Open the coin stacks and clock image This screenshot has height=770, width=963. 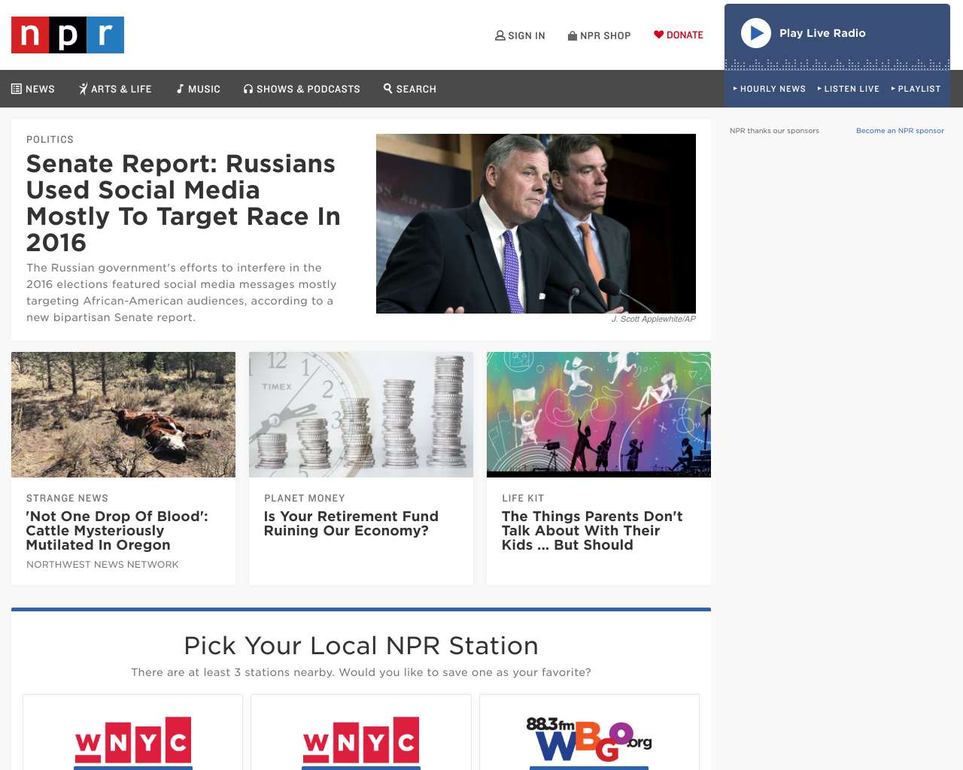point(361,414)
